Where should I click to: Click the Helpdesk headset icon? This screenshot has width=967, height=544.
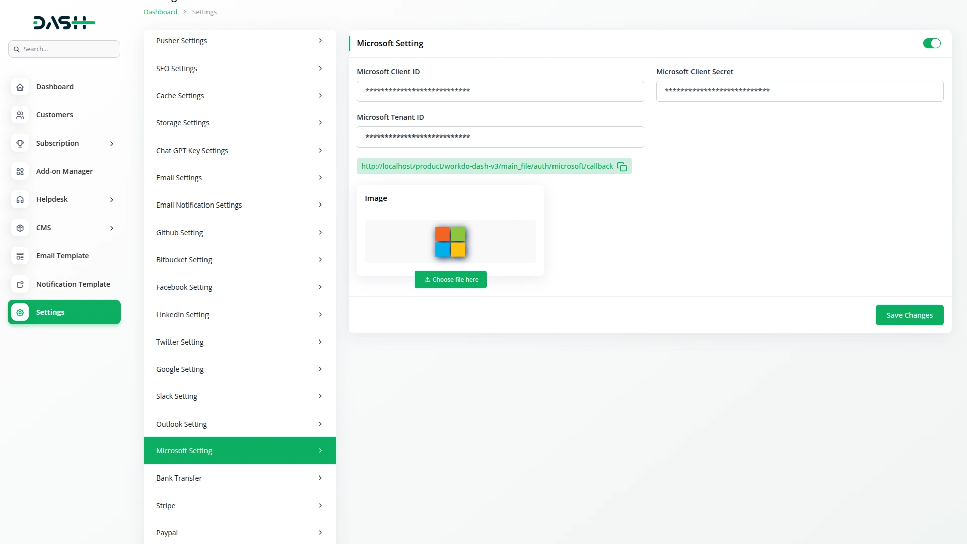[x=20, y=199]
